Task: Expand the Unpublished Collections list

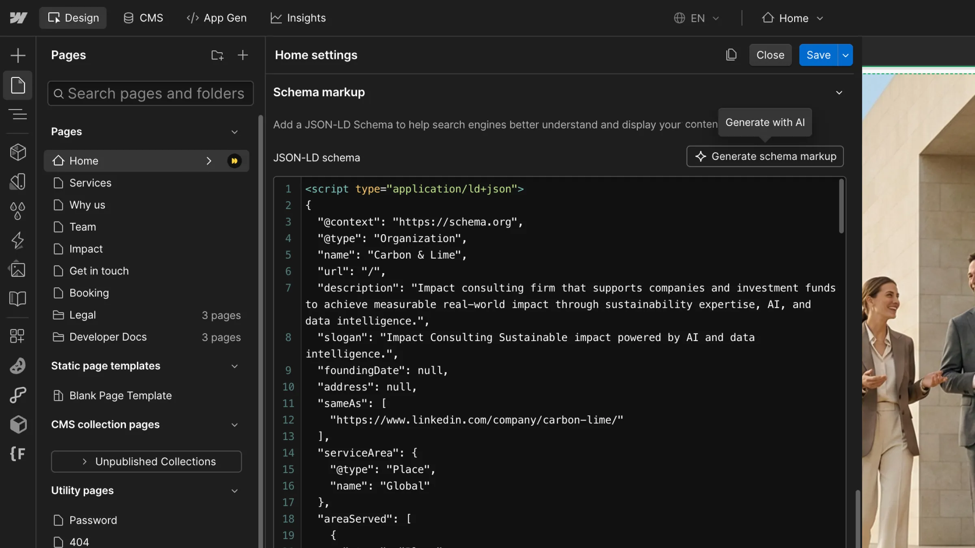Action: 146,461
